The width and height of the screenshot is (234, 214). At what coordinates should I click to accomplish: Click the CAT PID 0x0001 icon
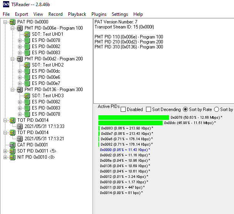pos(12,145)
